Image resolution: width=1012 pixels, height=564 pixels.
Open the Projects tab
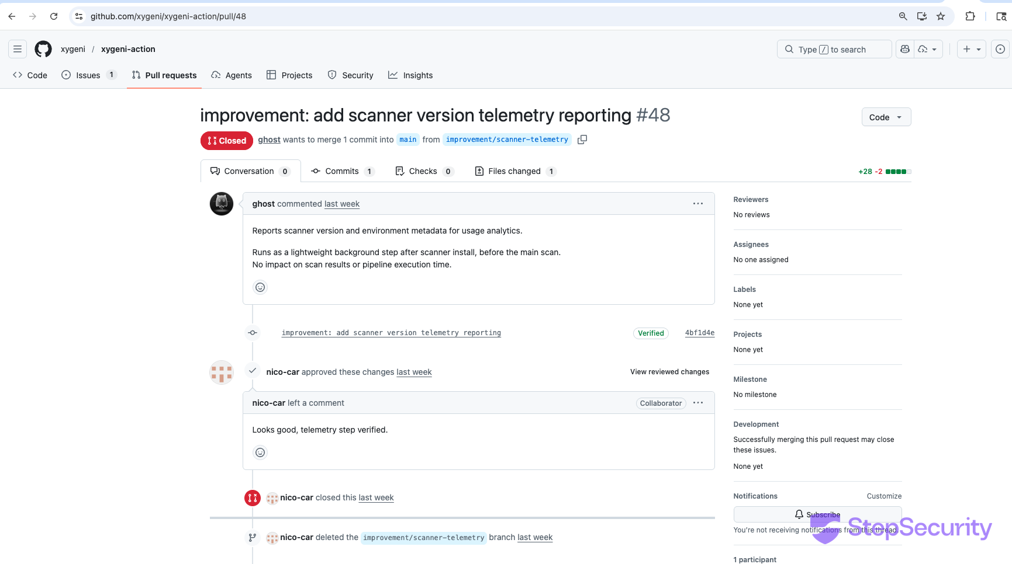click(289, 75)
